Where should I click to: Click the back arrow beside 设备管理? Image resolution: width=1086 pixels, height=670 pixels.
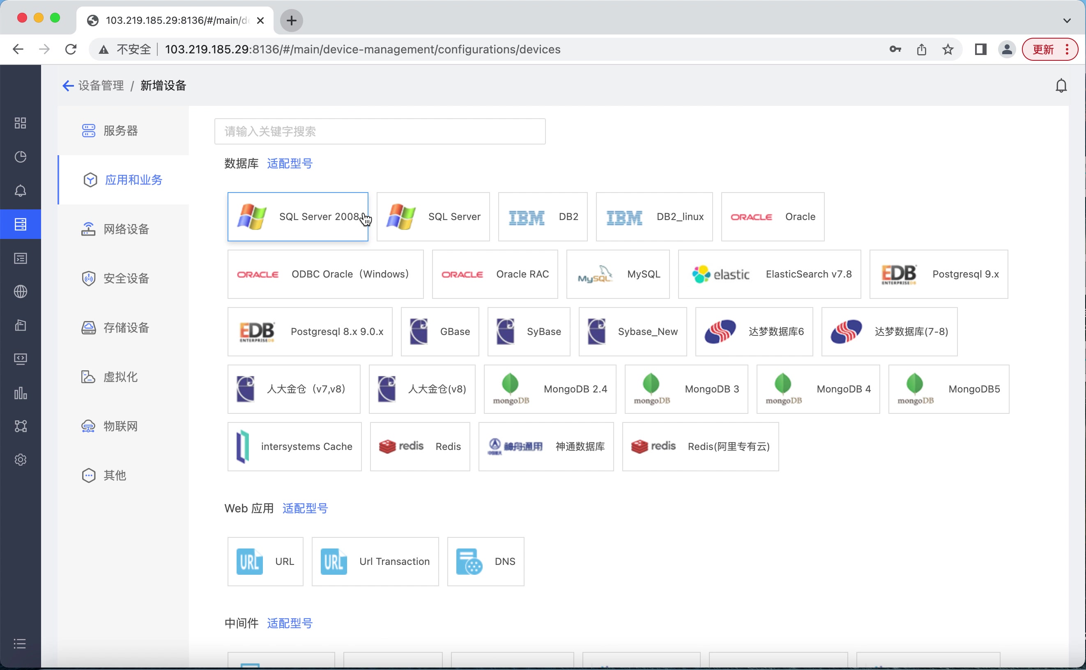(x=68, y=85)
